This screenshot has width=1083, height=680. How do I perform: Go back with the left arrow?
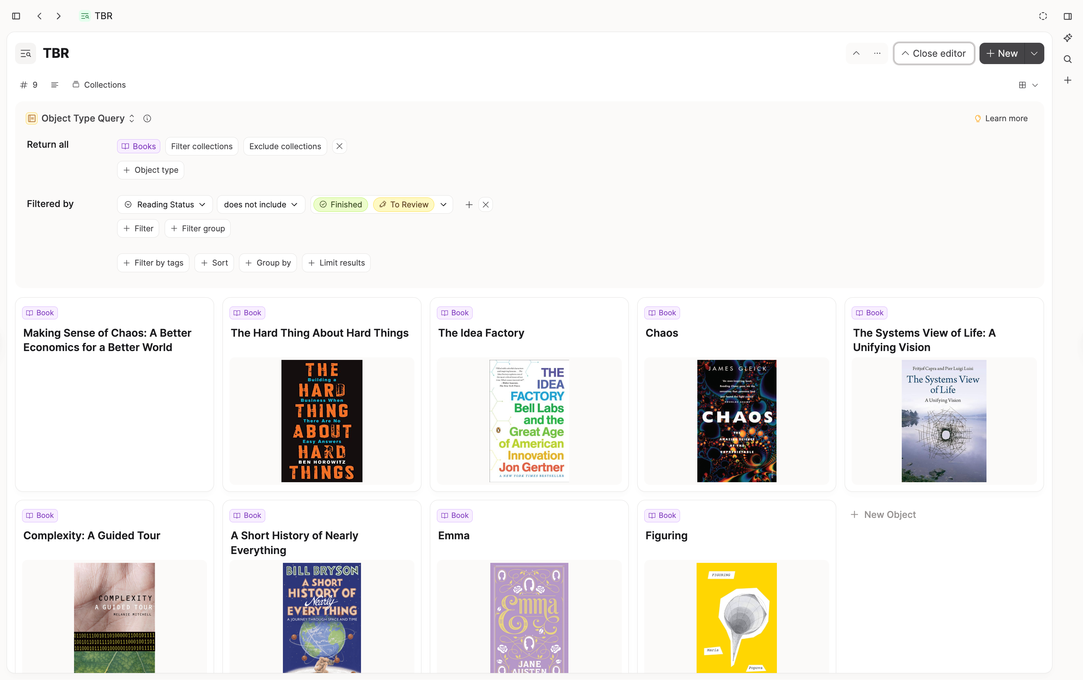[x=39, y=16]
